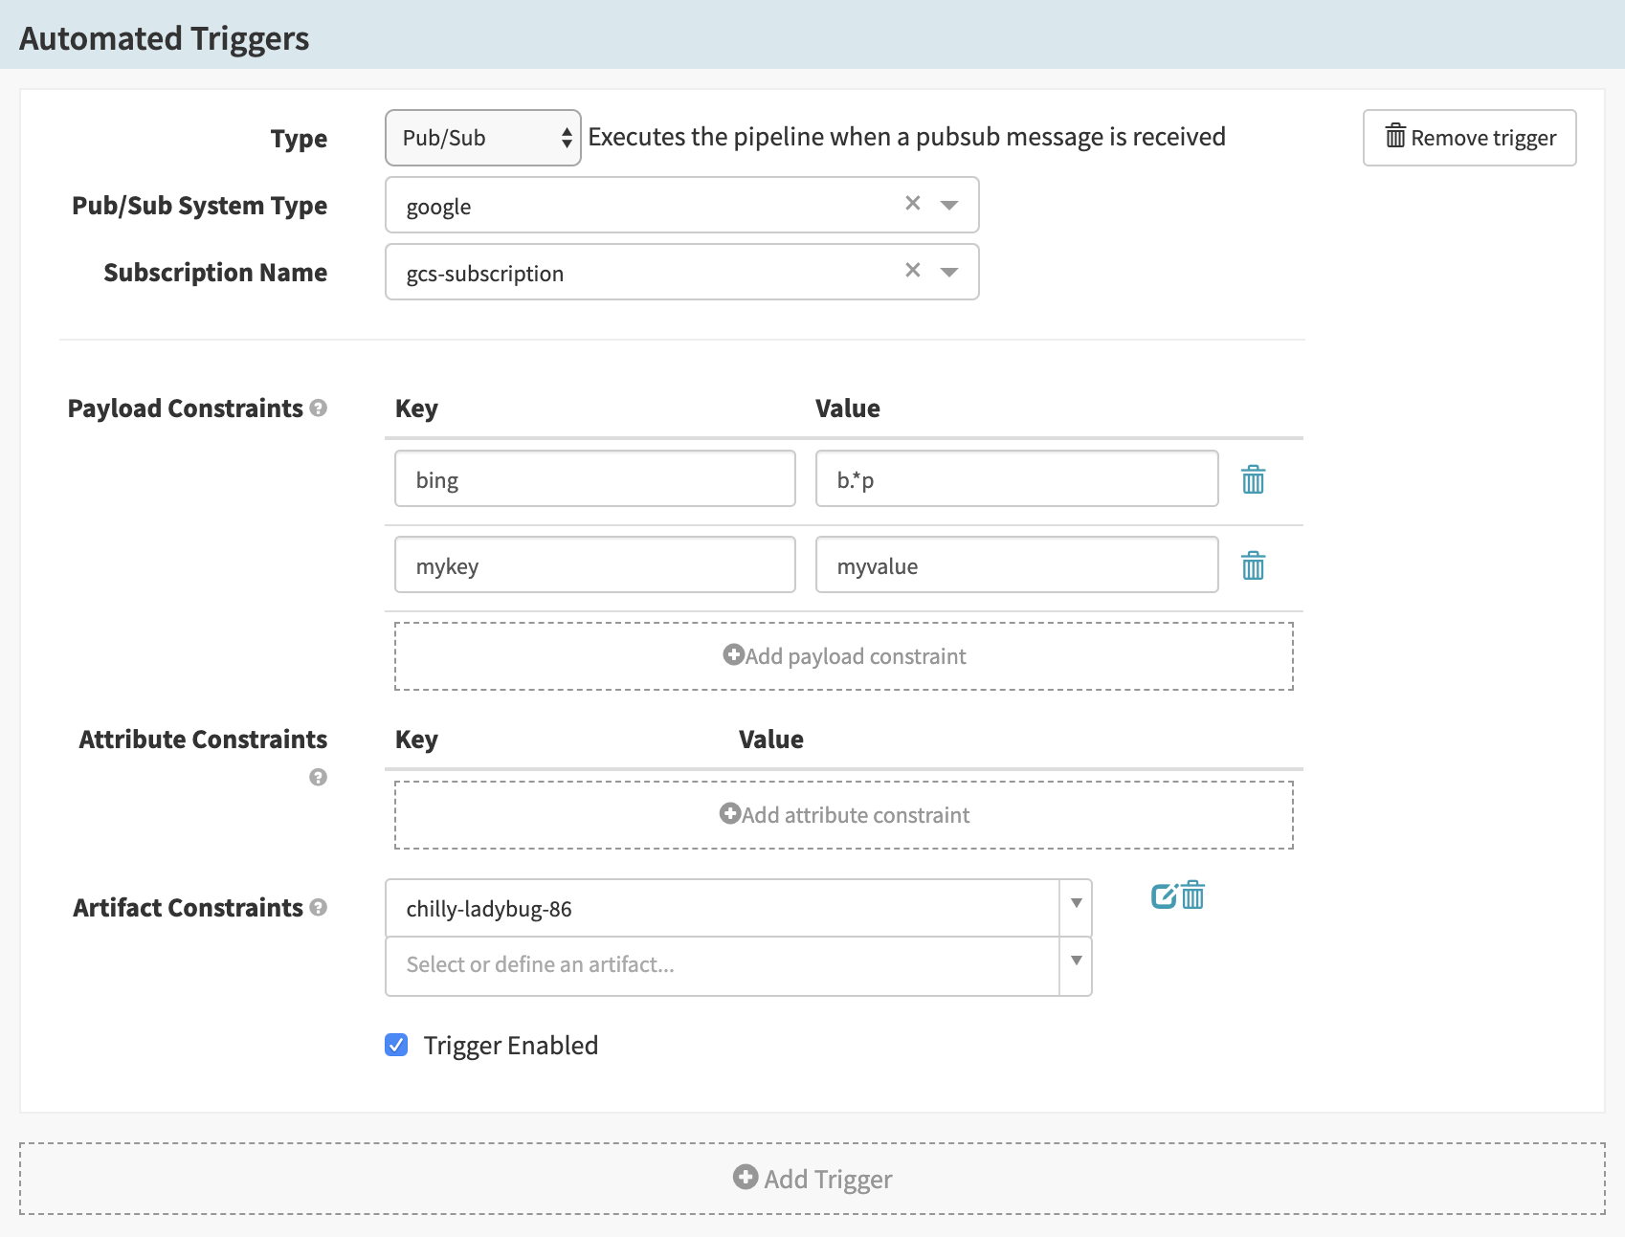Expand the Subscription Name dropdown arrow
The width and height of the screenshot is (1625, 1237).
point(949,272)
